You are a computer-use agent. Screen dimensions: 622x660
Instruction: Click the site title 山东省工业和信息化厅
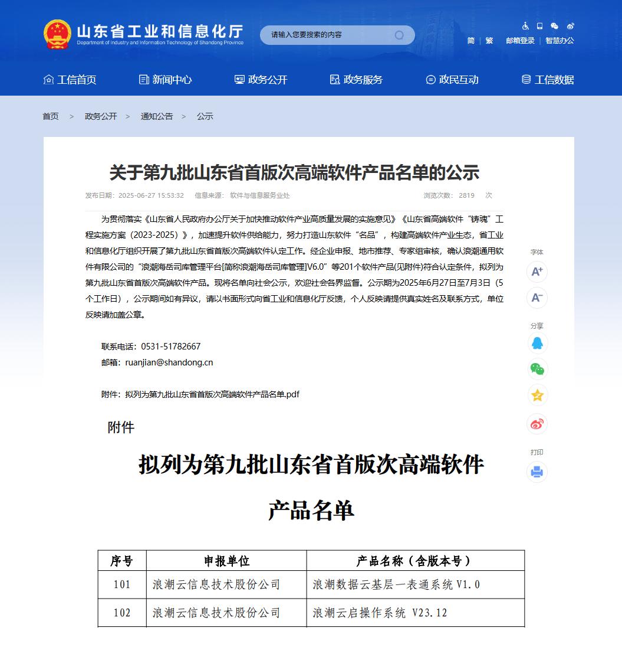(160, 31)
